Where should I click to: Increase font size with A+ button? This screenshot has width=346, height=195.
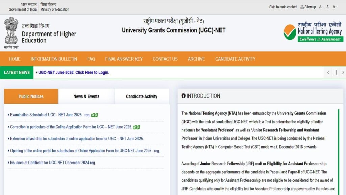(x=335, y=7)
